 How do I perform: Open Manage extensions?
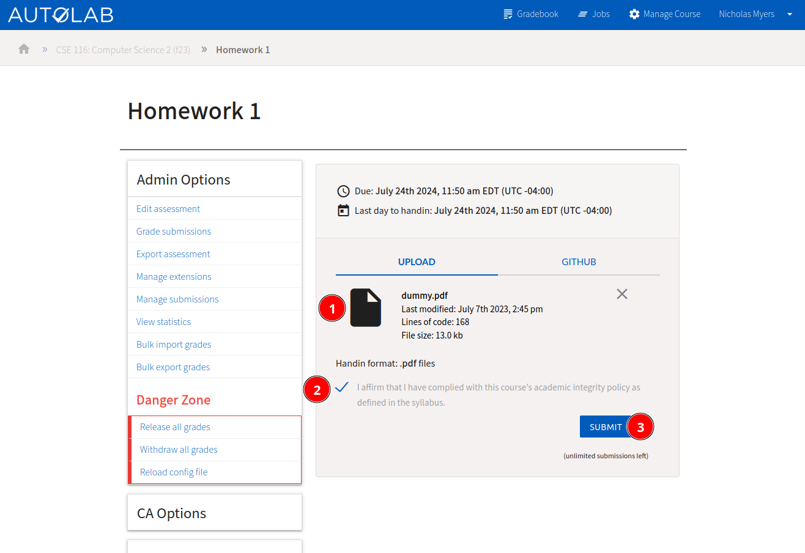[174, 276]
